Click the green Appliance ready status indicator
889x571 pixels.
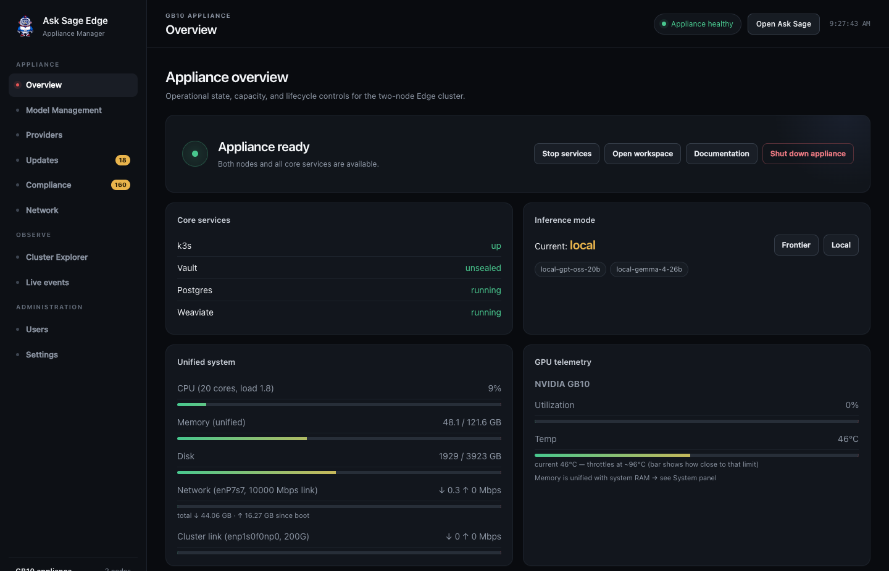click(195, 154)
